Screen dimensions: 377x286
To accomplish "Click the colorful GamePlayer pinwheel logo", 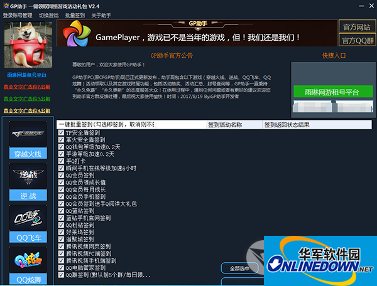I will [x=77, y=33].
